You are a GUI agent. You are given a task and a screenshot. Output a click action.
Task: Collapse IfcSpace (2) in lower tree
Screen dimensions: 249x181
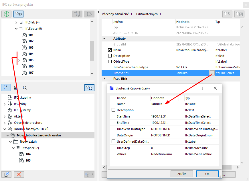(13, 148)
